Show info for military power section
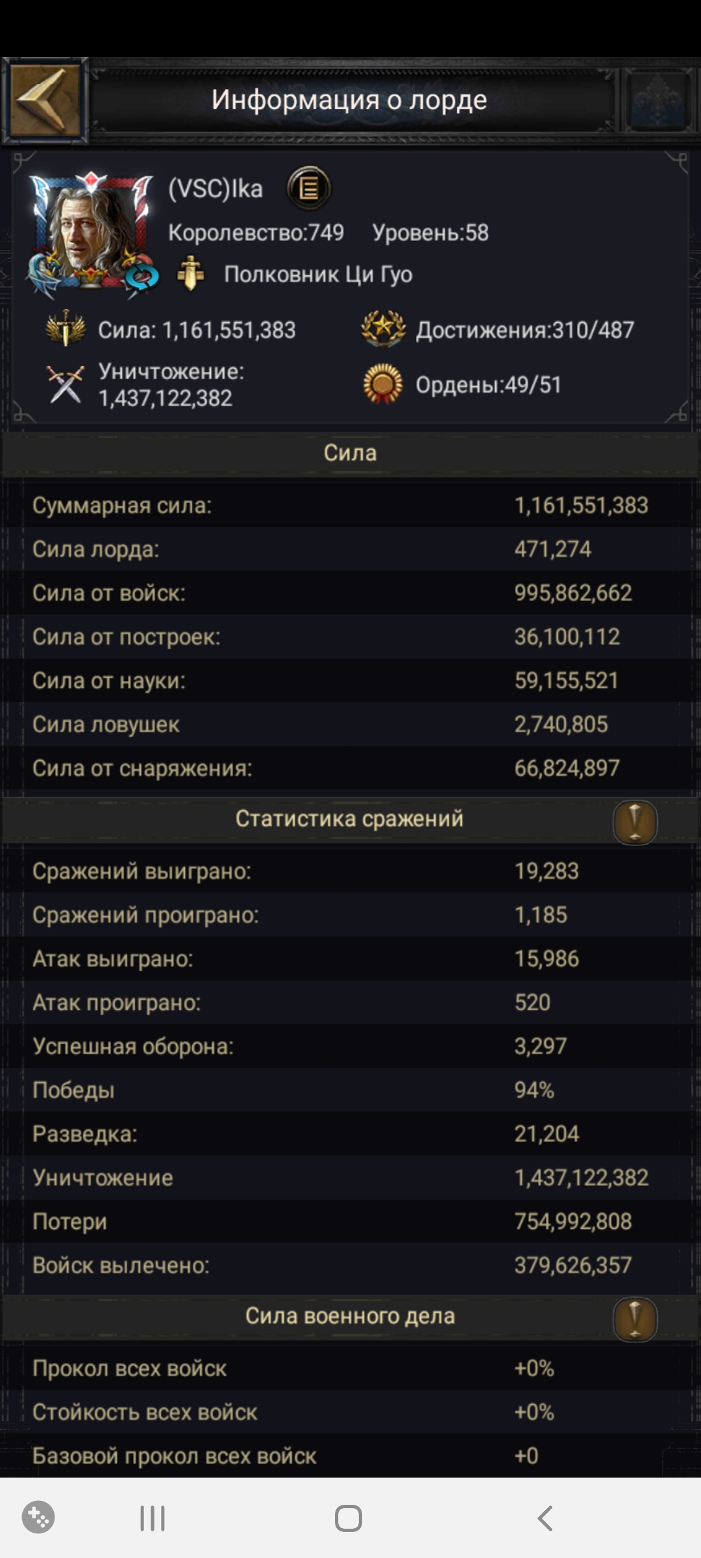 (635, 1319)
